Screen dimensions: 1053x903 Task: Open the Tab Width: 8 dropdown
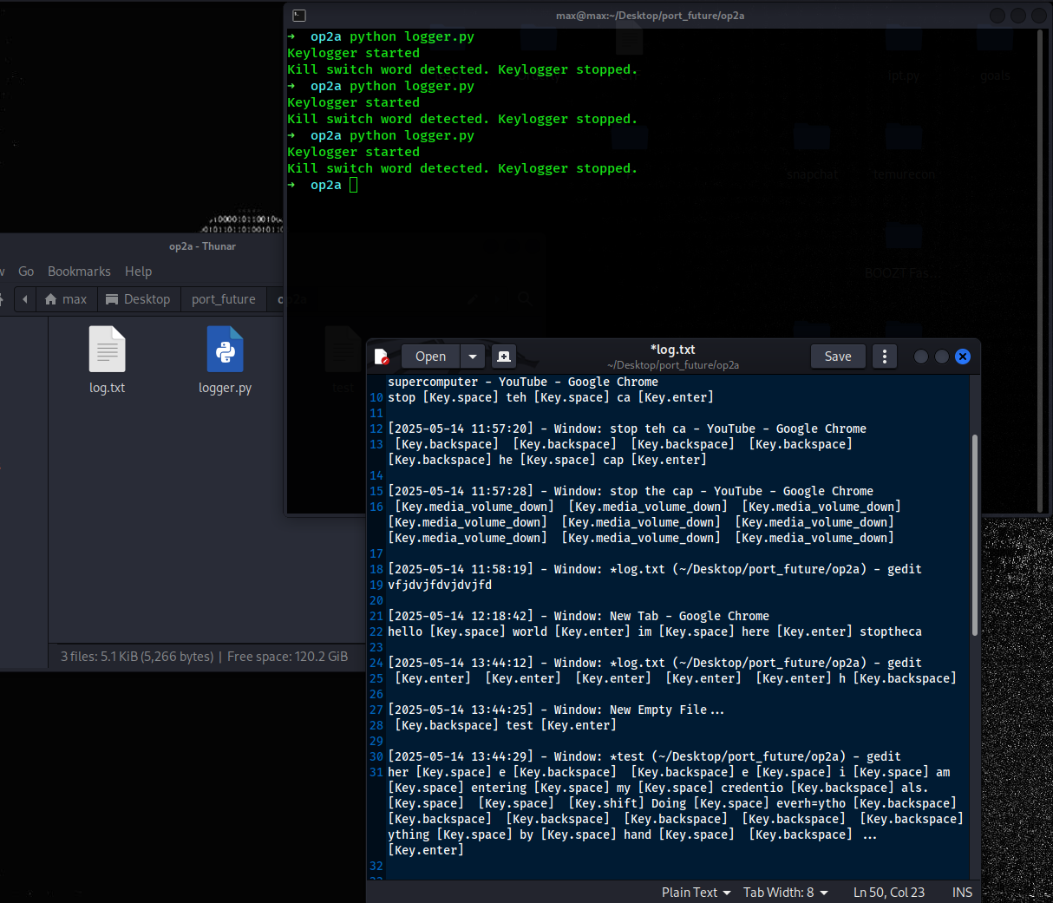[785, 893]
